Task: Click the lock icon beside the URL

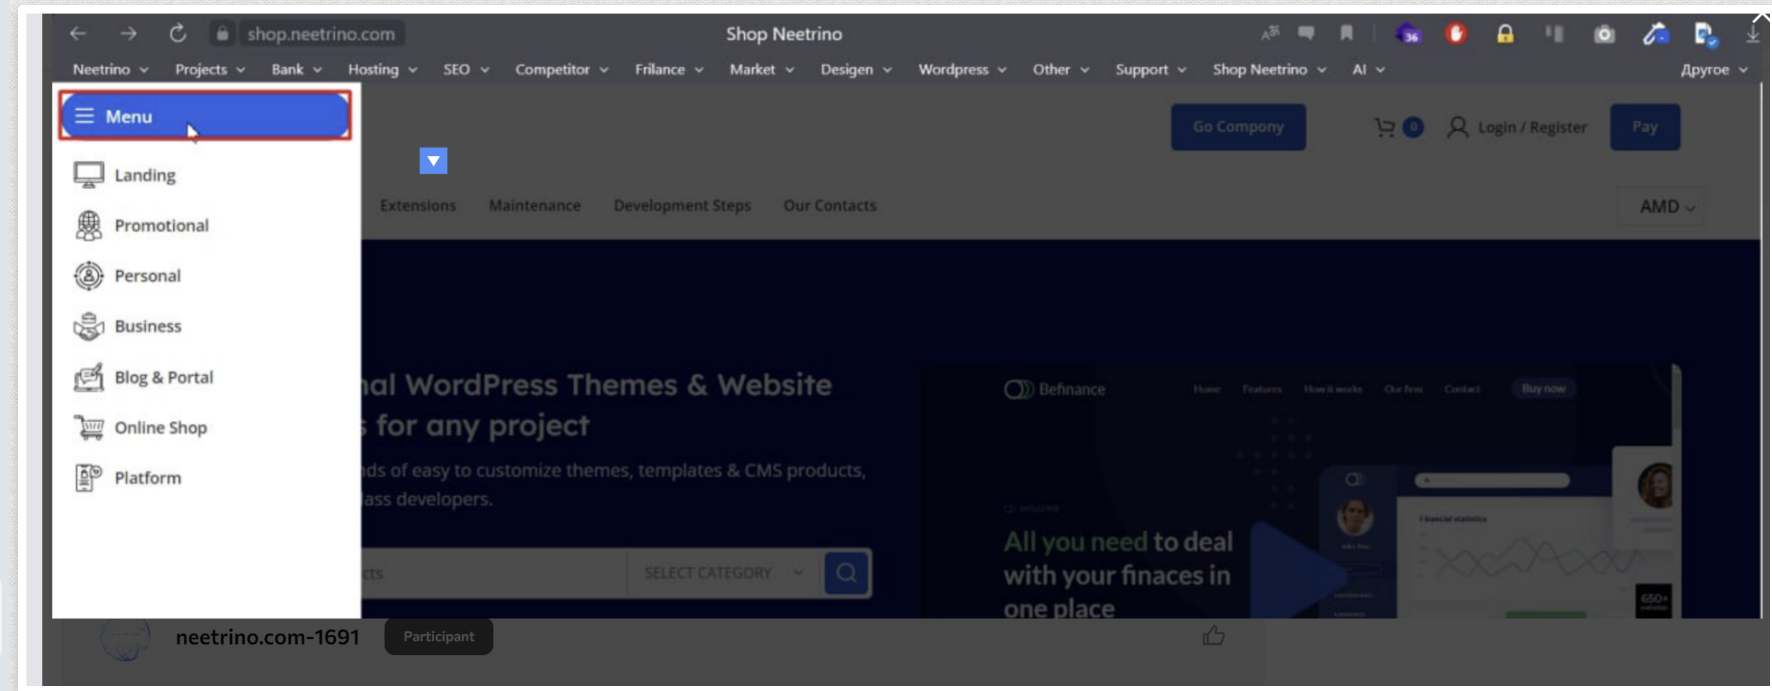Action: tap(222, 33)
